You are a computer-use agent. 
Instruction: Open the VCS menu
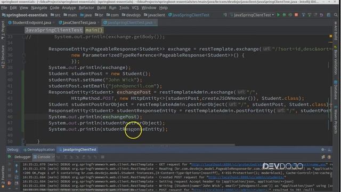click(x=135, y=7)
